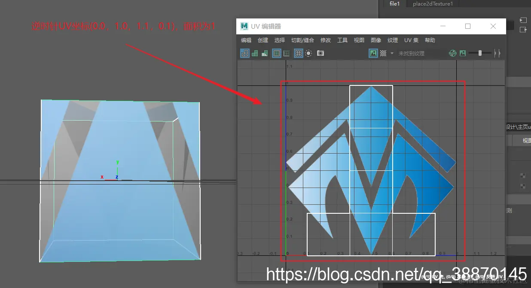Viewport: 531px width, 288px height.
Task: Click the input connection arrow icon in attribute panel
Action: click(x=523, y=20)
